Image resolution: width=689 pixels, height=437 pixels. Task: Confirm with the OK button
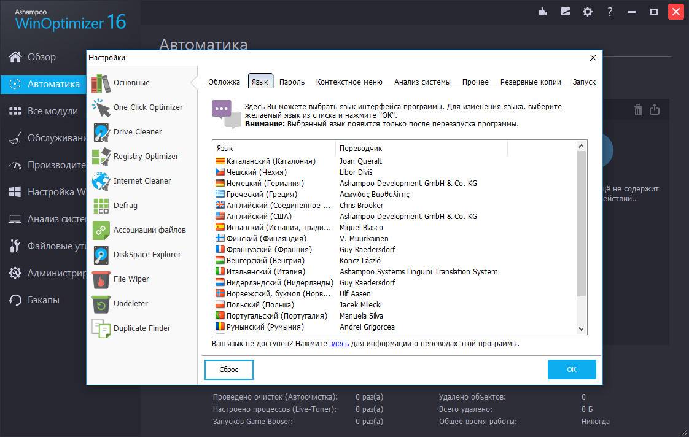coord(572,369)
